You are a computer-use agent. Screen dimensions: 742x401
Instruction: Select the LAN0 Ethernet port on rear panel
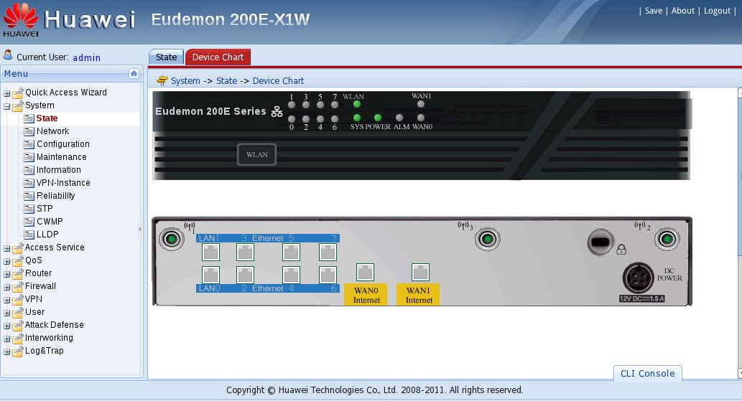point(211,275)
